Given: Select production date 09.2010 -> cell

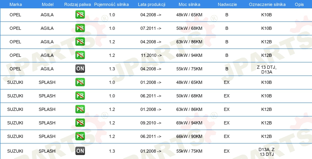Looking at the screenshot, I should (x=151, y=123).
